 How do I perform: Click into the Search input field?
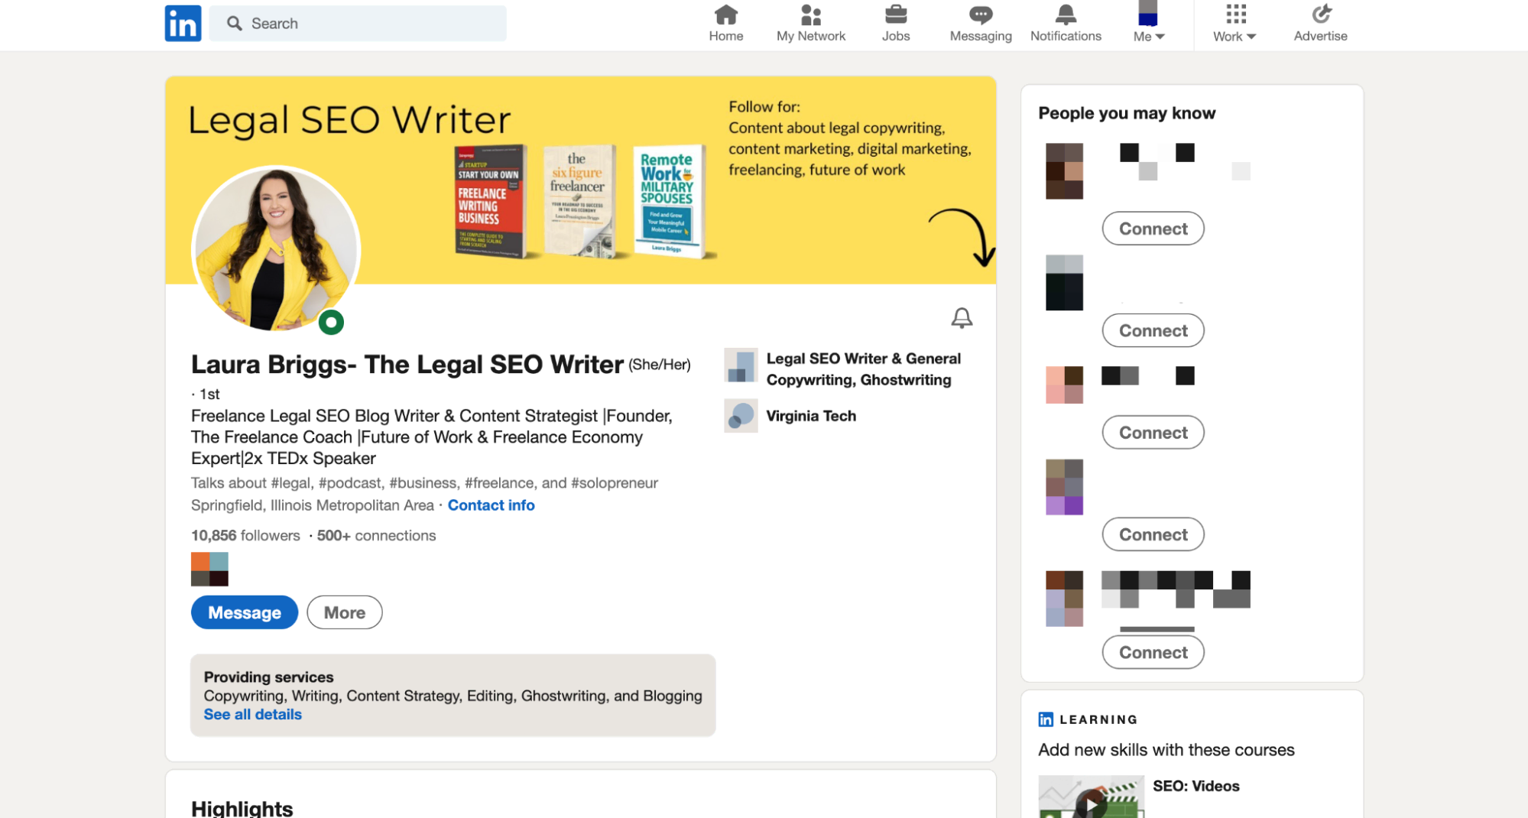tap(367, 24)
